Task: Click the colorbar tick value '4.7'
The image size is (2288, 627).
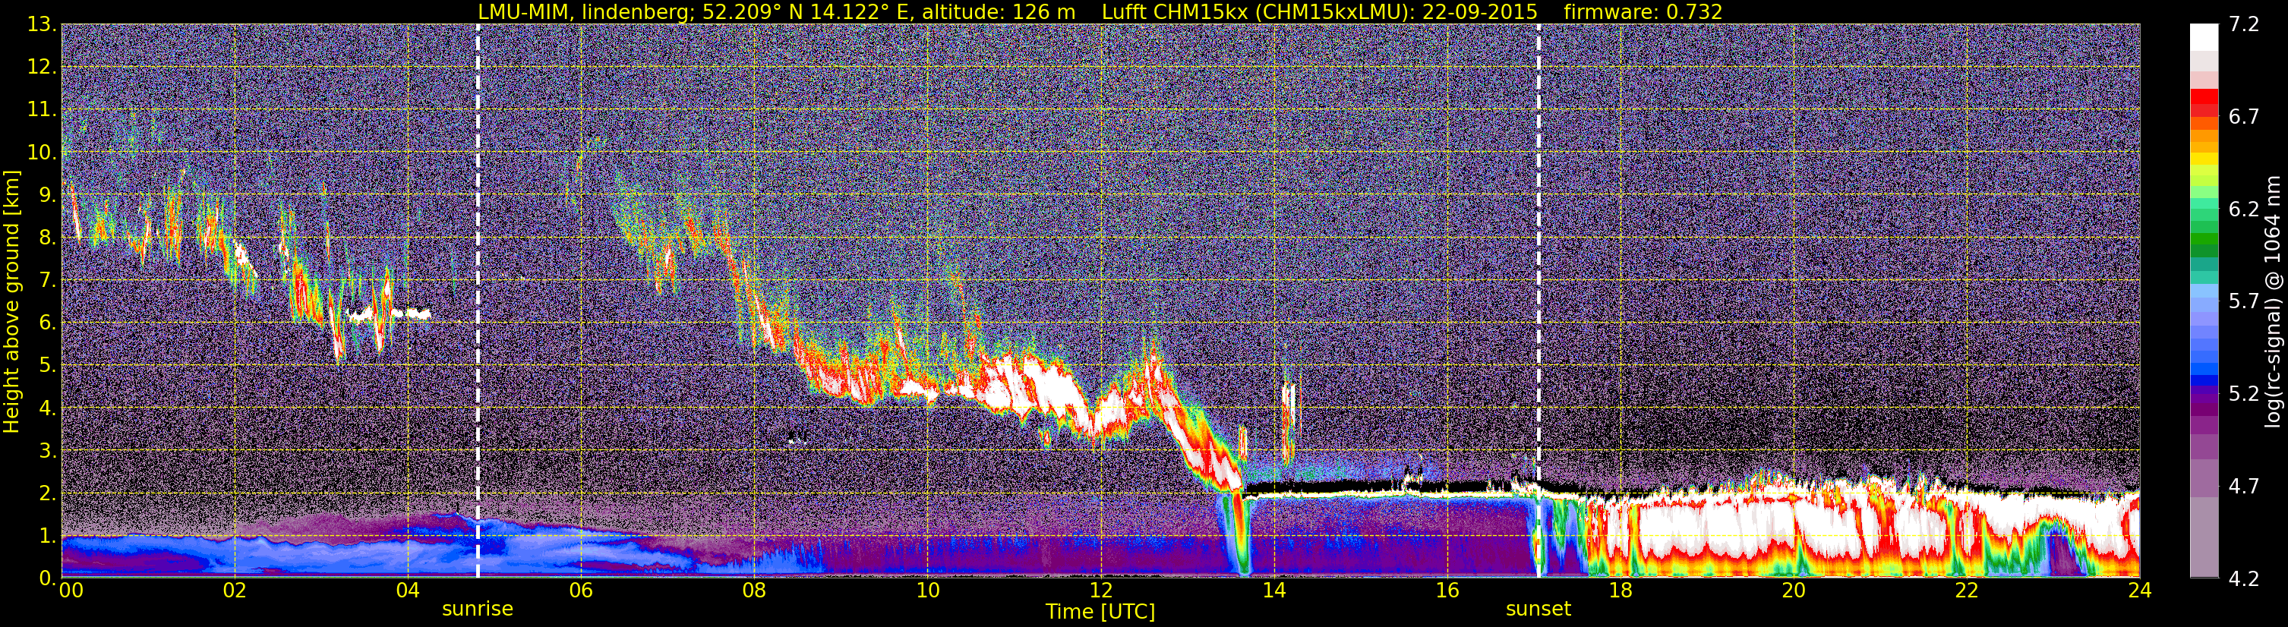Action: [x=2244, y=487]
